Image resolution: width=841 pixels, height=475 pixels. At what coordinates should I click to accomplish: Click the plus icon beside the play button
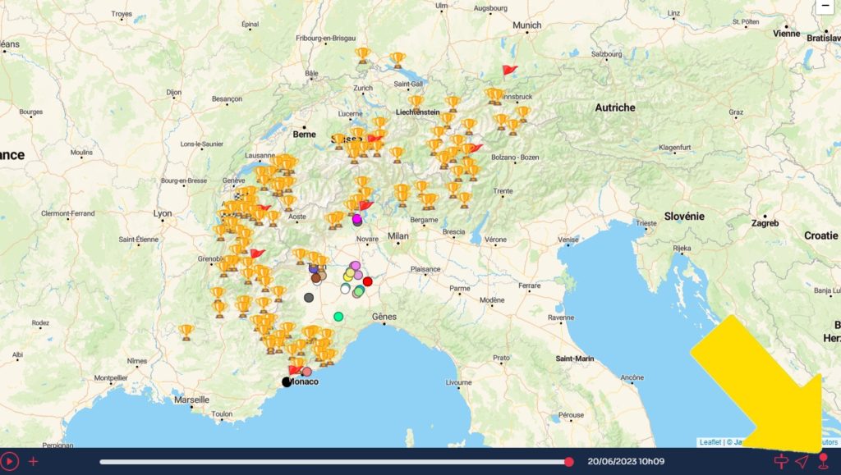pos(34,462)
